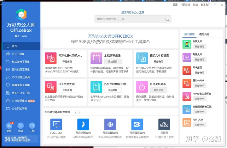The width and height of the screenshot is (227, 148).
Task: Click 开始使用 for PDF分割
Action: pos(200,73)
